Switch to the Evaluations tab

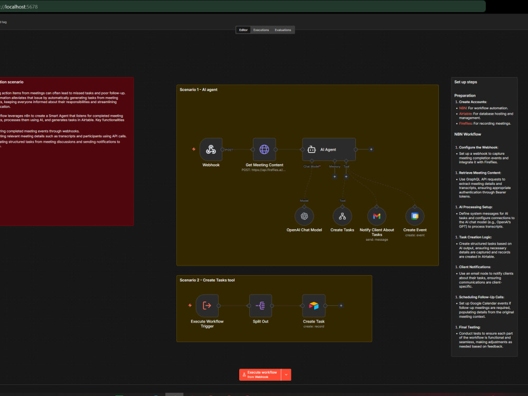tap(283, 30)
